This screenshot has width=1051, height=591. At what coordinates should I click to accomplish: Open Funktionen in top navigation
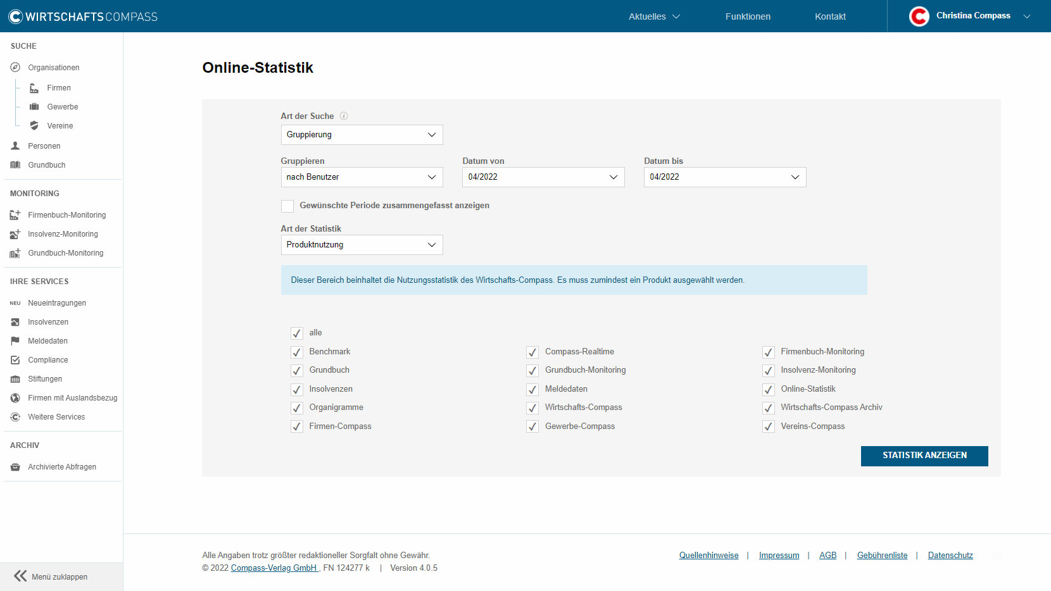tap(748, 16)
